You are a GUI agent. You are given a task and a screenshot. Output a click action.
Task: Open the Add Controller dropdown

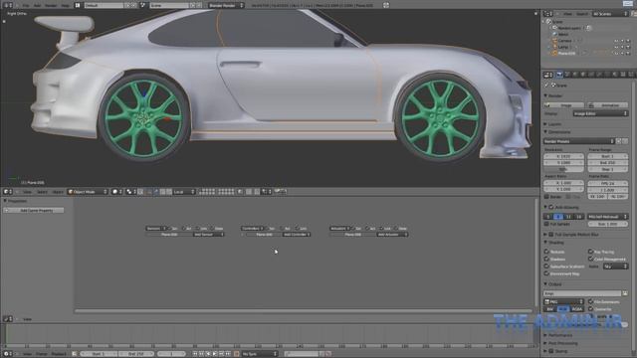tap(297, 235)
